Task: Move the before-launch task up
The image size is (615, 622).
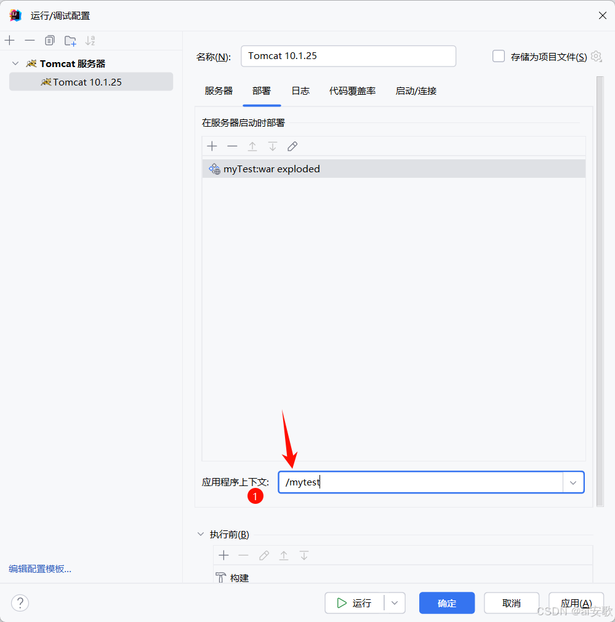Action: pyautogui.click(x=284, y=556)
